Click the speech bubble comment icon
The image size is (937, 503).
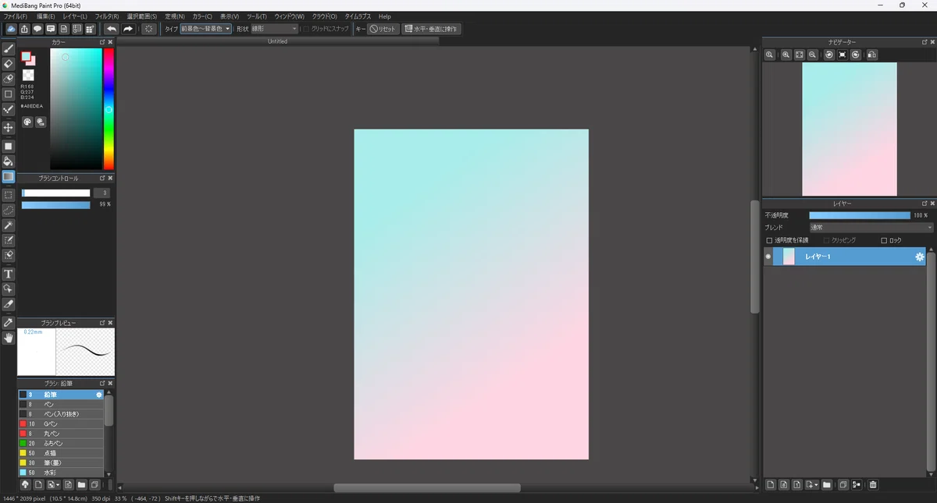coord(37,29)
